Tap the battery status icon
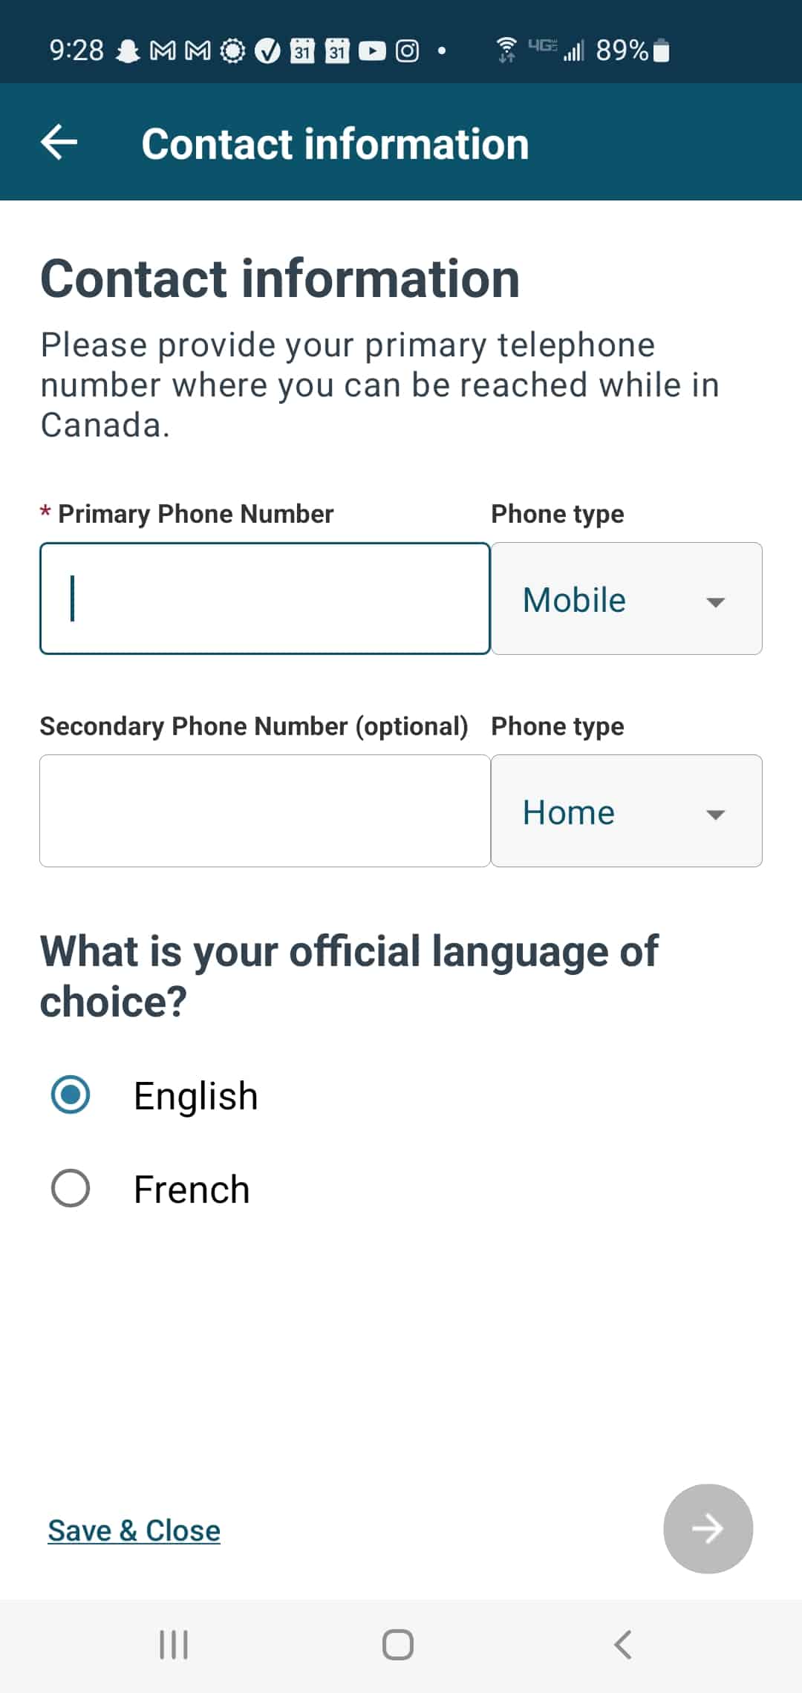Image resolution: width=802 pixels, height=1693 pixels. click(x=662, y=51)
